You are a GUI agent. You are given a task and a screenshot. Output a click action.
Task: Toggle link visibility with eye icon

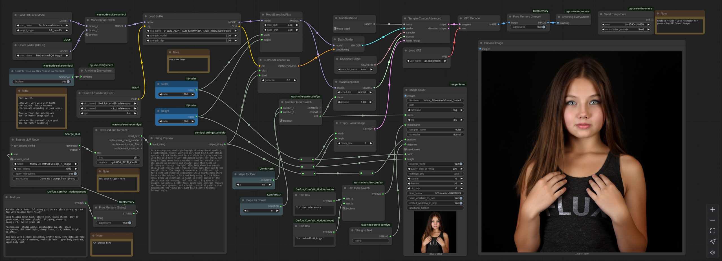pyautogui.click(x=713, y=253)
